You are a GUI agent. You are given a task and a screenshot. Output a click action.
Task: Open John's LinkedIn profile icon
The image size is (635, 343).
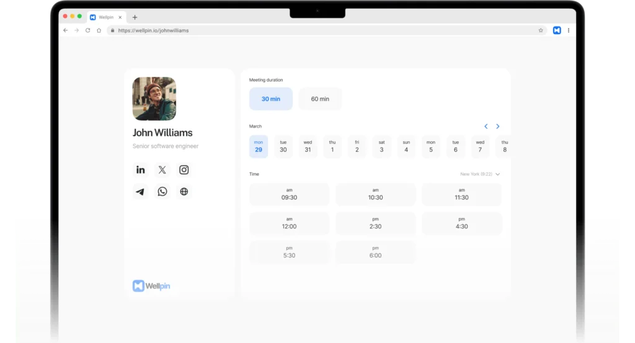pyautogui.click(x=141, y=170)
